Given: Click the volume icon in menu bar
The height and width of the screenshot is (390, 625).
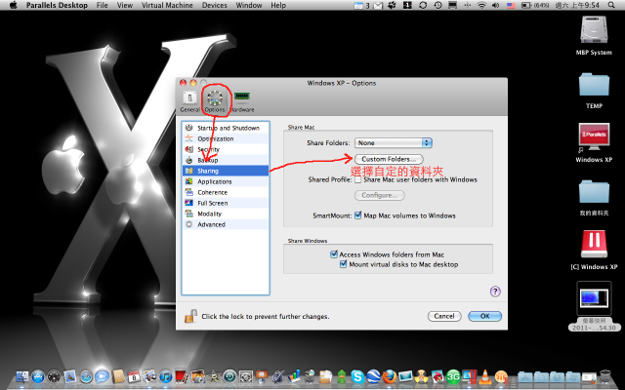Looking at the screenshot, I should (495, 5).
